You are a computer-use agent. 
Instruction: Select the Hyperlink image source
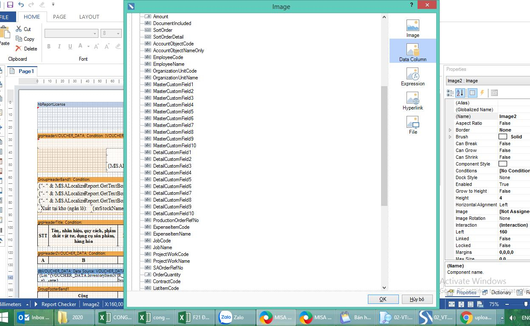pos(412,101)
